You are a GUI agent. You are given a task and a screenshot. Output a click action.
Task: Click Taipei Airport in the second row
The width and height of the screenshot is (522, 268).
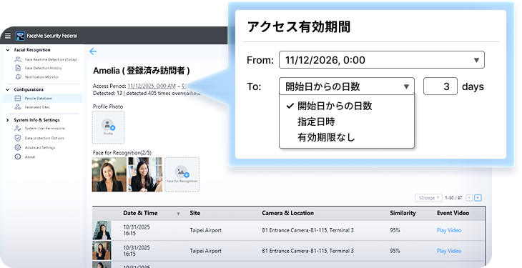[x=205, y=251]
